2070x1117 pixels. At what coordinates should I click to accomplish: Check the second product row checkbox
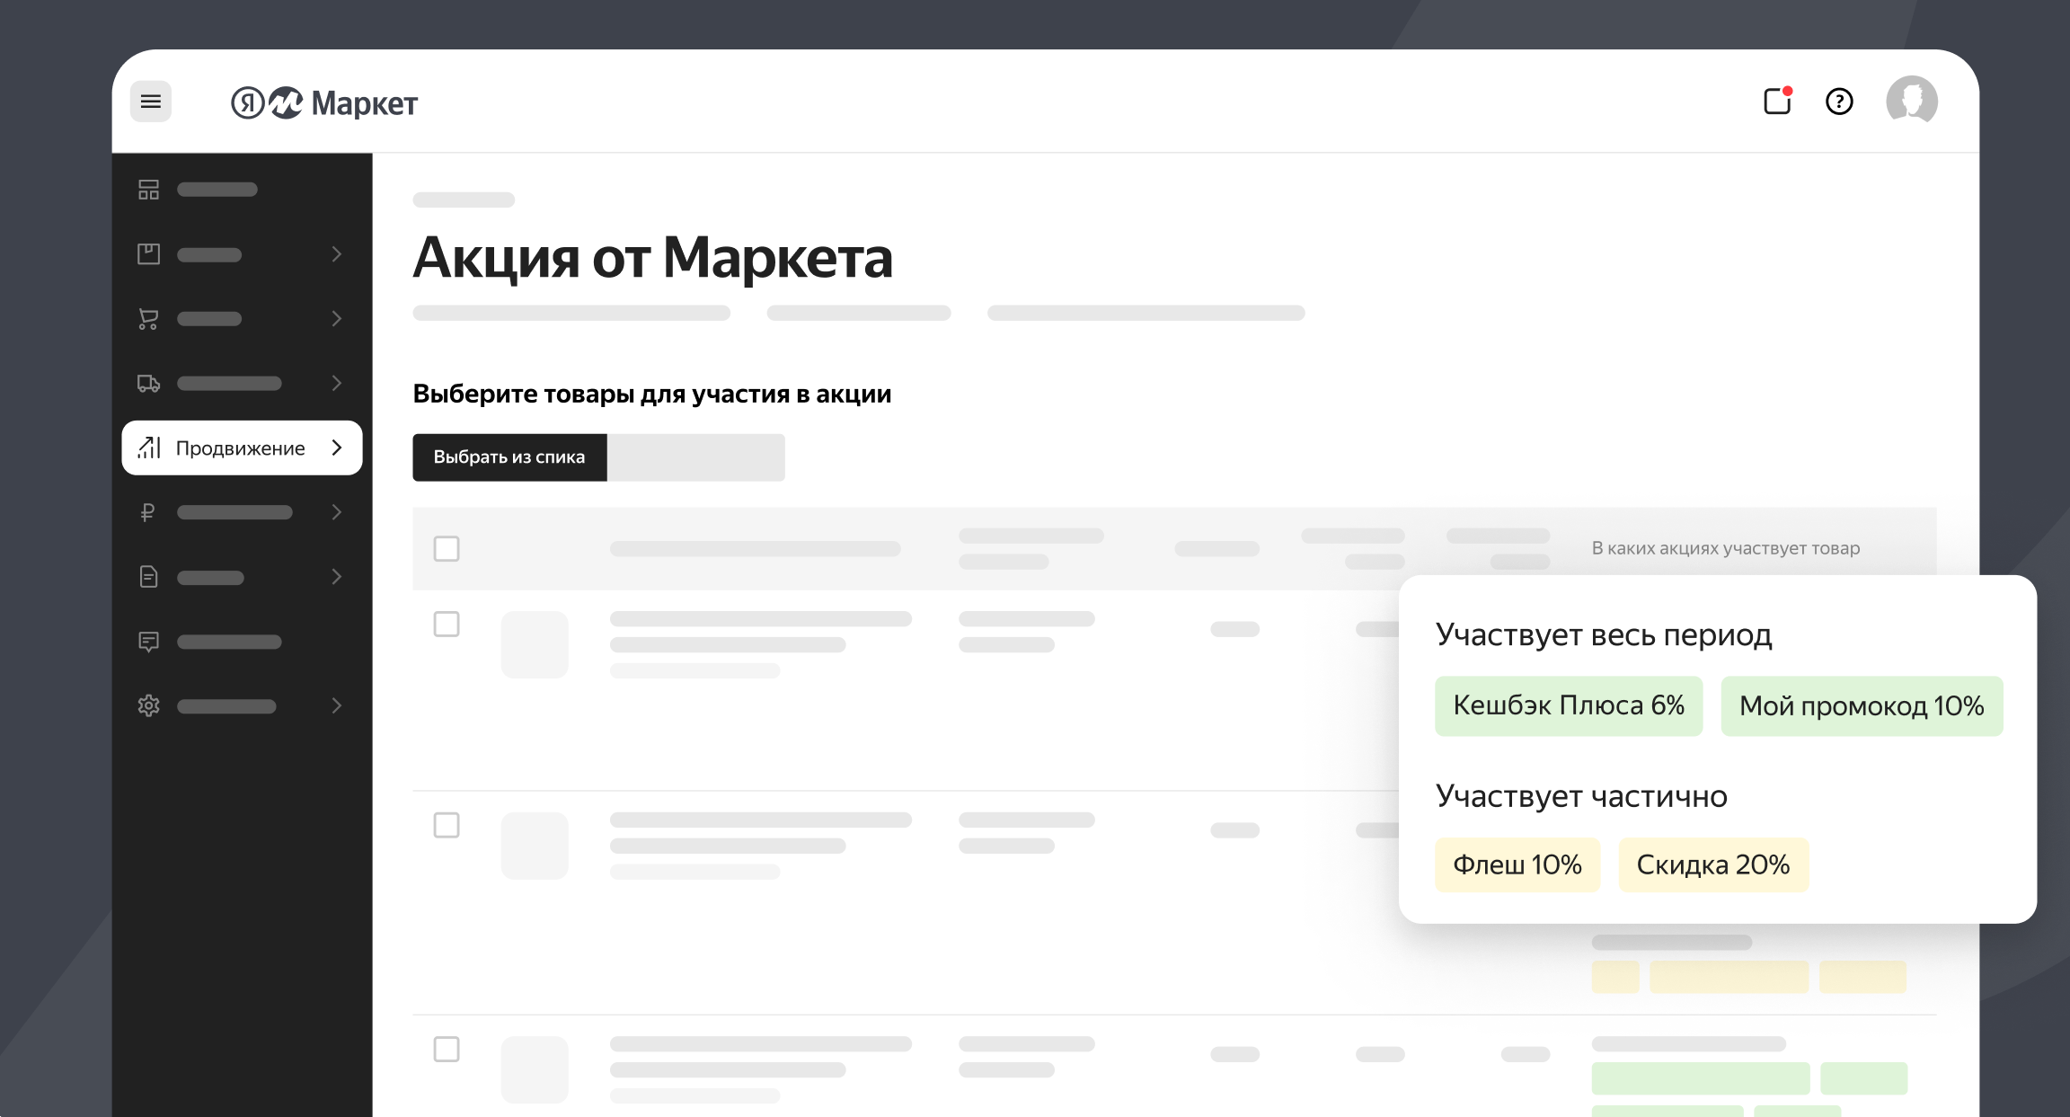[447, 825]
